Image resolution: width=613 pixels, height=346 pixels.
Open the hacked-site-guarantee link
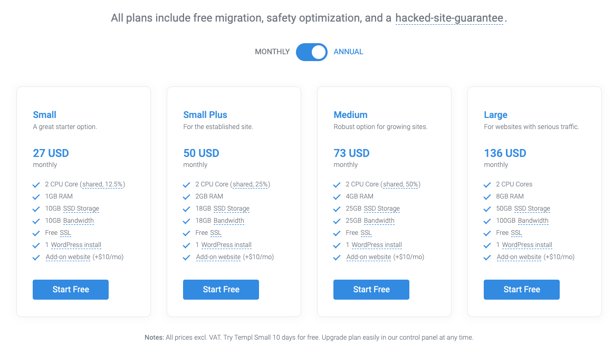click(x=449, y=18)
